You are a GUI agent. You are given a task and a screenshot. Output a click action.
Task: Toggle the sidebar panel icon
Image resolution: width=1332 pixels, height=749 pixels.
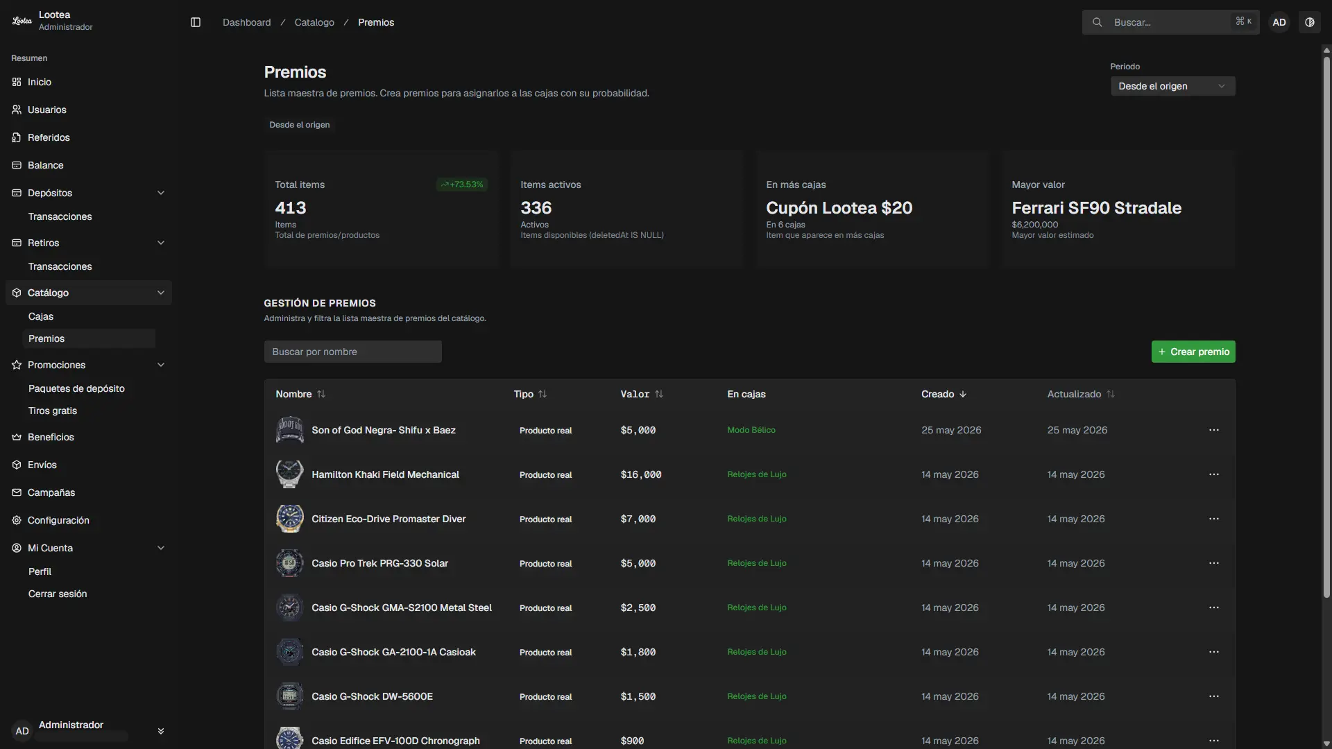[x=196, y=22]
